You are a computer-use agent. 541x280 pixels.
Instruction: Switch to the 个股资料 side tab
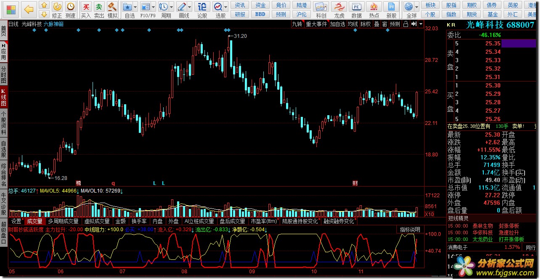4,122
